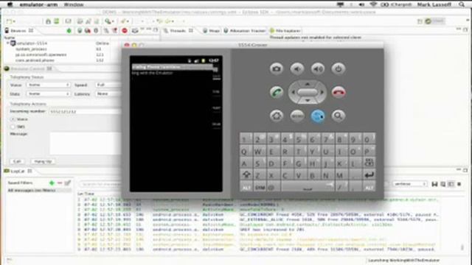The width and height of the screenshot is (472, 265).
Task: Select the LogCat tab
Action: [18, 171]
